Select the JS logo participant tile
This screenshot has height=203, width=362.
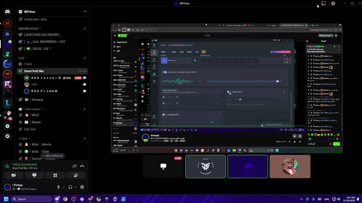(206, 167)
